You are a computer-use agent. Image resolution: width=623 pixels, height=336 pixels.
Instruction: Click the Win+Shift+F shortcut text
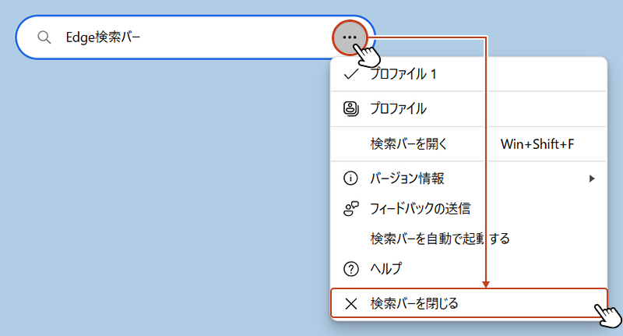[537, 144]
